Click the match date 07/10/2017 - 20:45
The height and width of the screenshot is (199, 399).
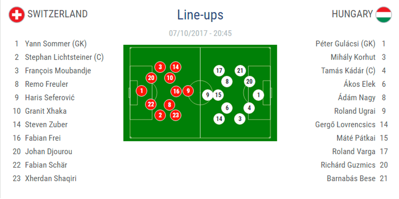[200, 33]
